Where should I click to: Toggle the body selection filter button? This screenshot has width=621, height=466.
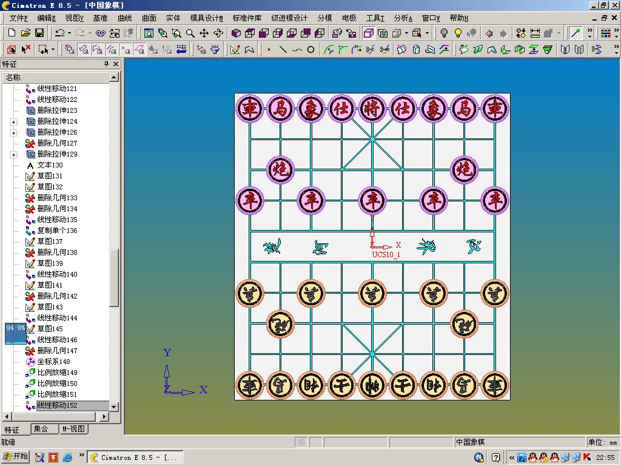click(69, 50)
